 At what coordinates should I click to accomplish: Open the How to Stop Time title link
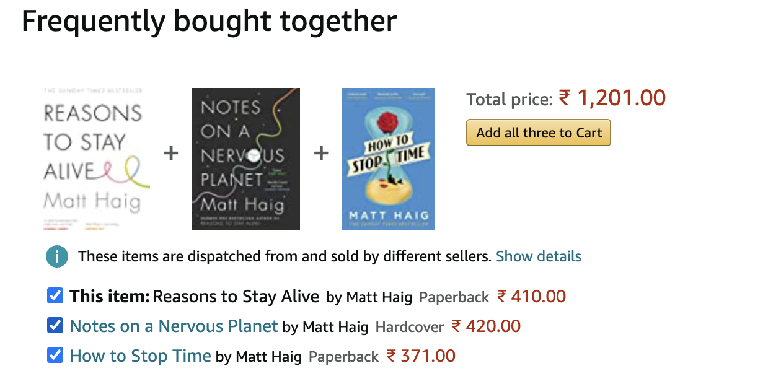pos(140,356)
